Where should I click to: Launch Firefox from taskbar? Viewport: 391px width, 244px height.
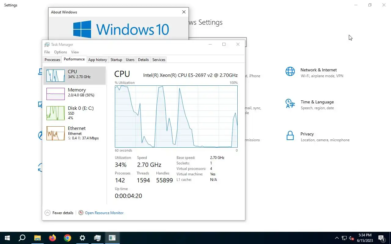point(52,238)
